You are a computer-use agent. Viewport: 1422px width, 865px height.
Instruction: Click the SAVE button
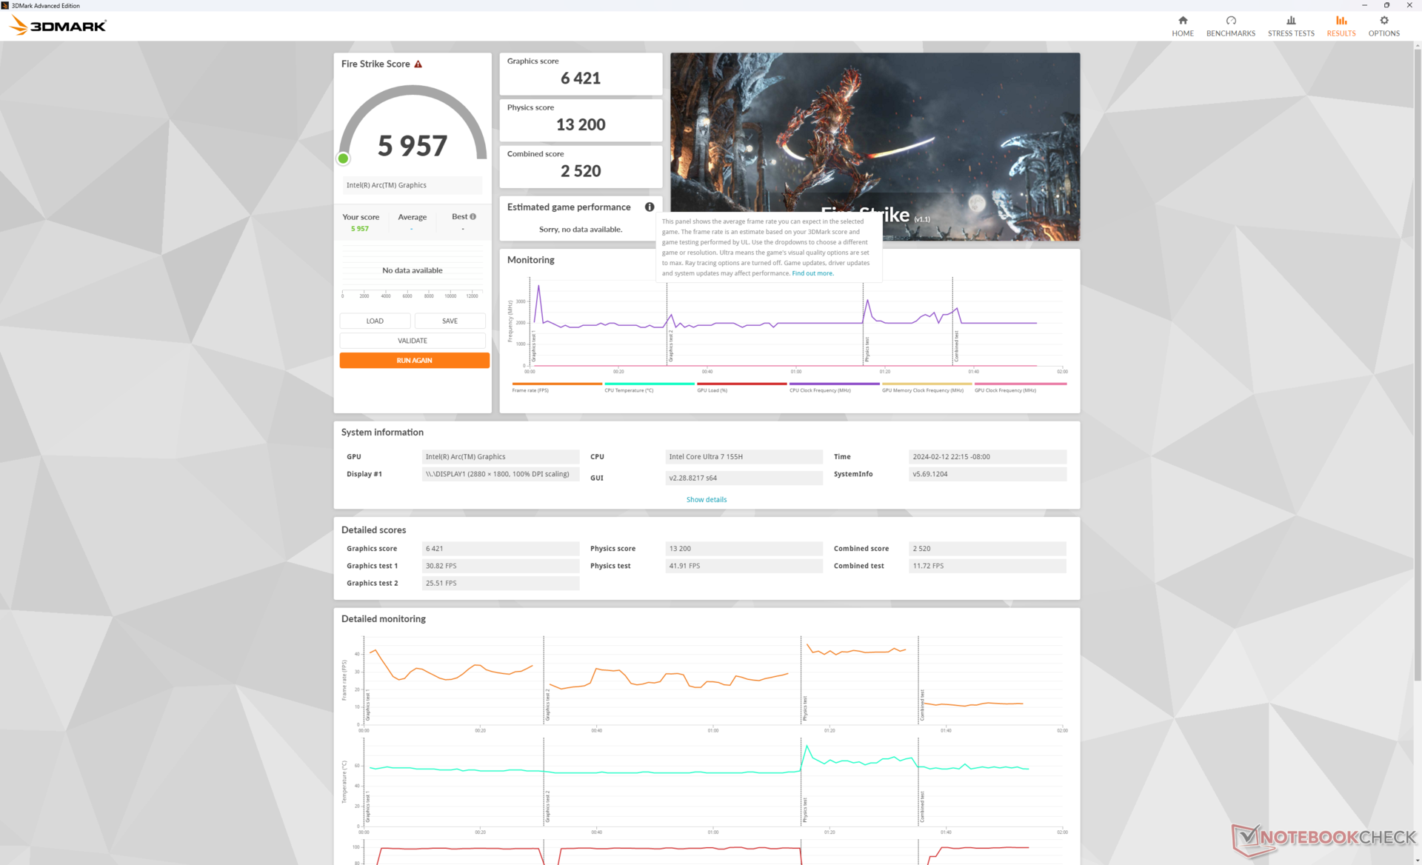(x=450, y=321)
